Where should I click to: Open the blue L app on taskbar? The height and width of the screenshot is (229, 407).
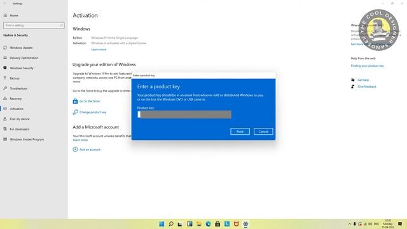pyautogui.click(x=227, y=224)
